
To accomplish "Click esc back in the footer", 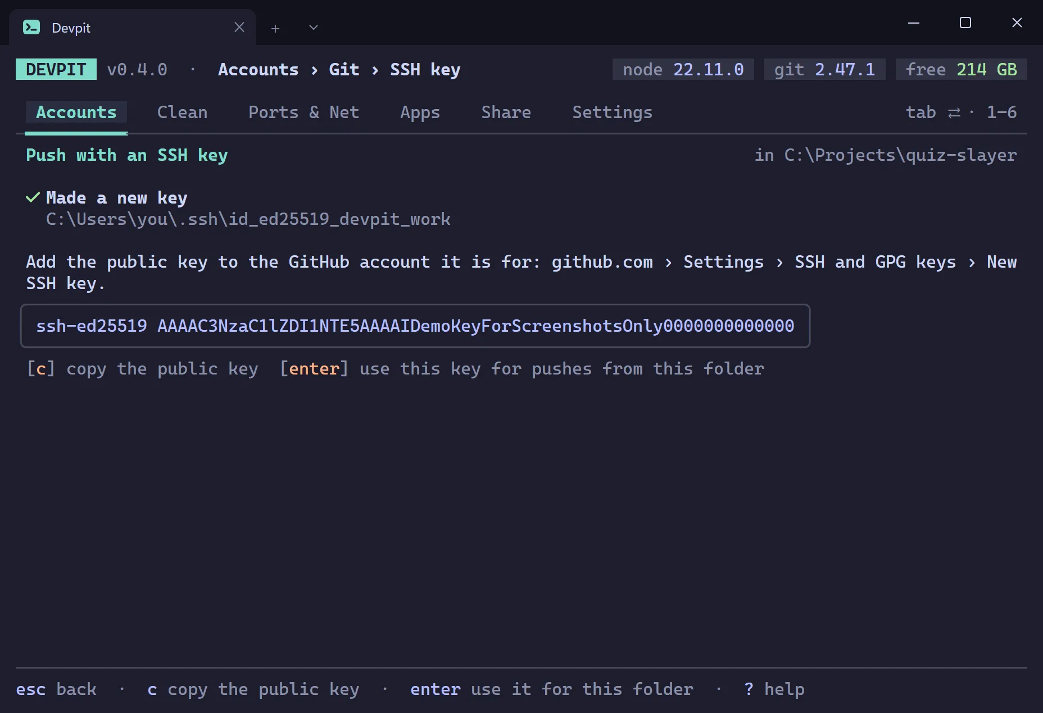I will click(56, 689).
